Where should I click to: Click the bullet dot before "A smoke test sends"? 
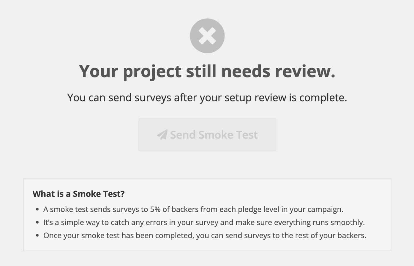point(37,209)
